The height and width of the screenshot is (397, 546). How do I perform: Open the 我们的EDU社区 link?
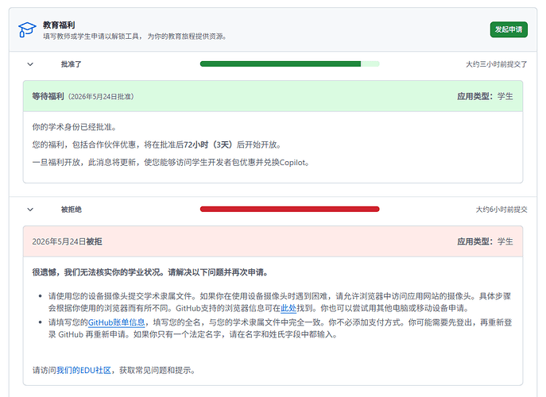[x=84, y=370]
